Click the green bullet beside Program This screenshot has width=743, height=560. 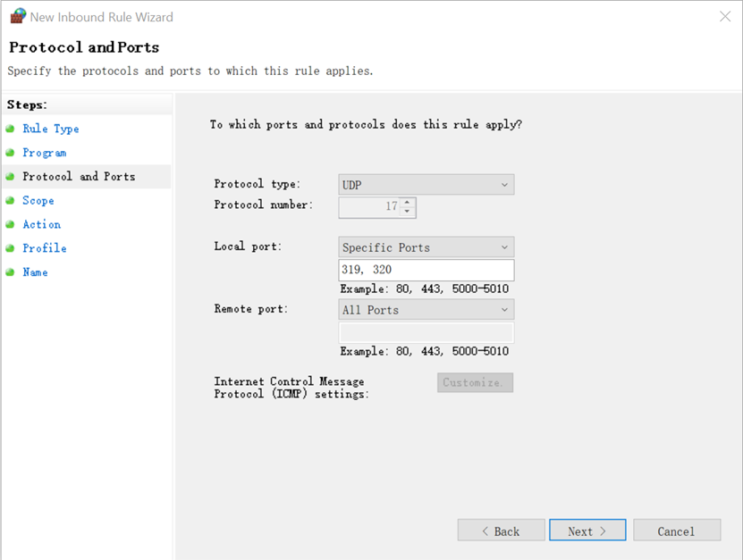(x=10, y=153)
